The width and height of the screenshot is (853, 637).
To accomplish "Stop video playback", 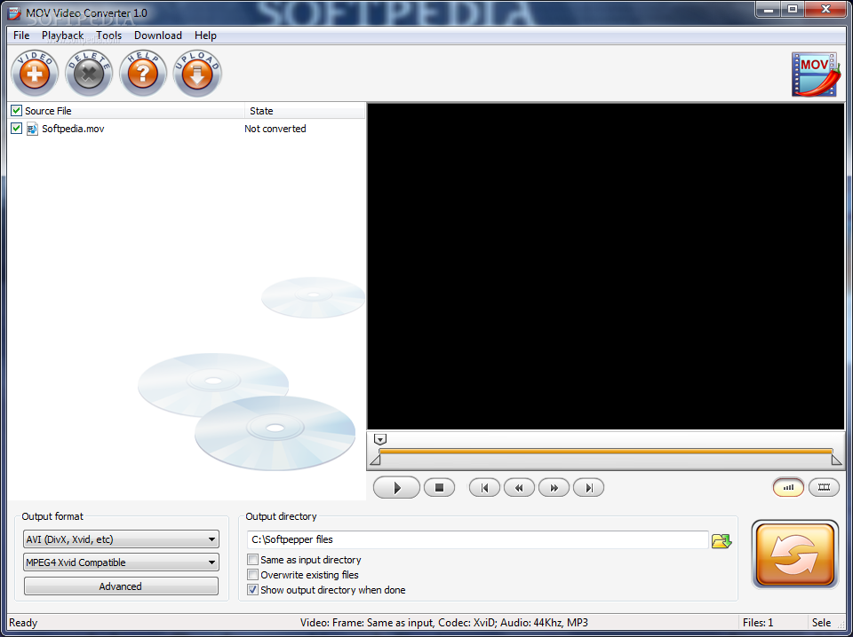I will [x=439, y=488].
